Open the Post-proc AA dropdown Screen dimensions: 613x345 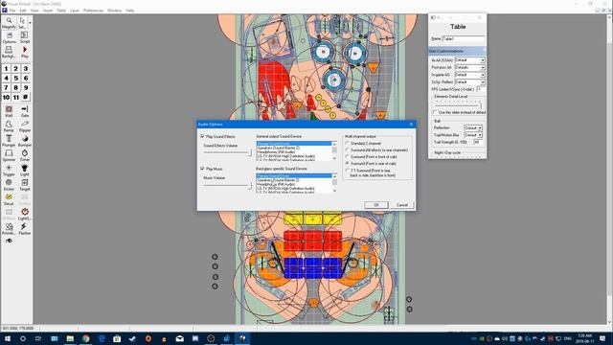pos(469,68)
